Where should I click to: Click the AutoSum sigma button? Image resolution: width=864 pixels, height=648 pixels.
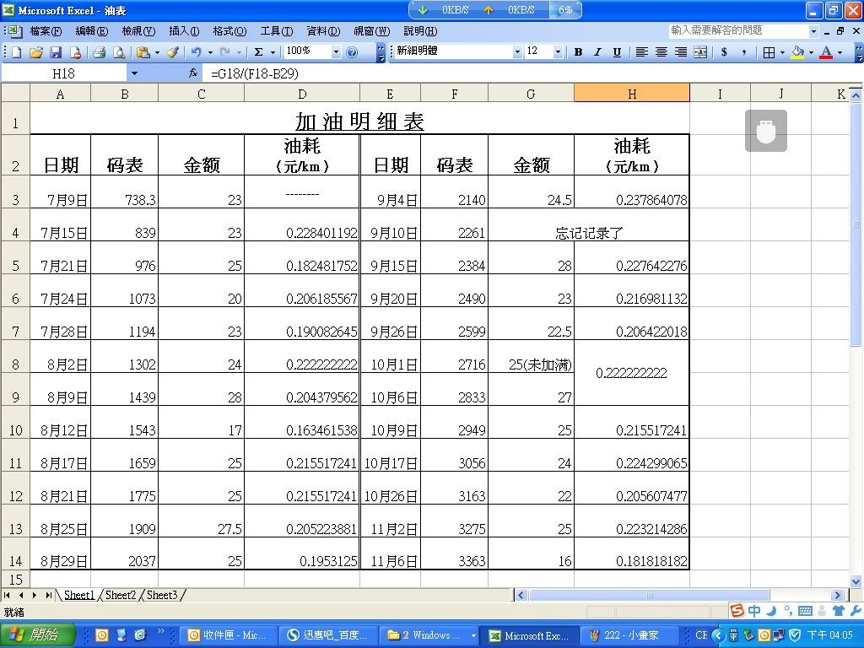pyautogui.click(x=258, y=52)
